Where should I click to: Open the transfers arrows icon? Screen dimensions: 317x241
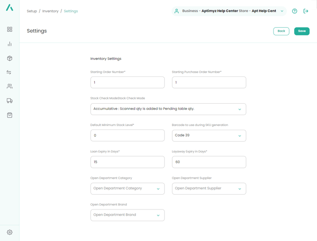(9, 72)
